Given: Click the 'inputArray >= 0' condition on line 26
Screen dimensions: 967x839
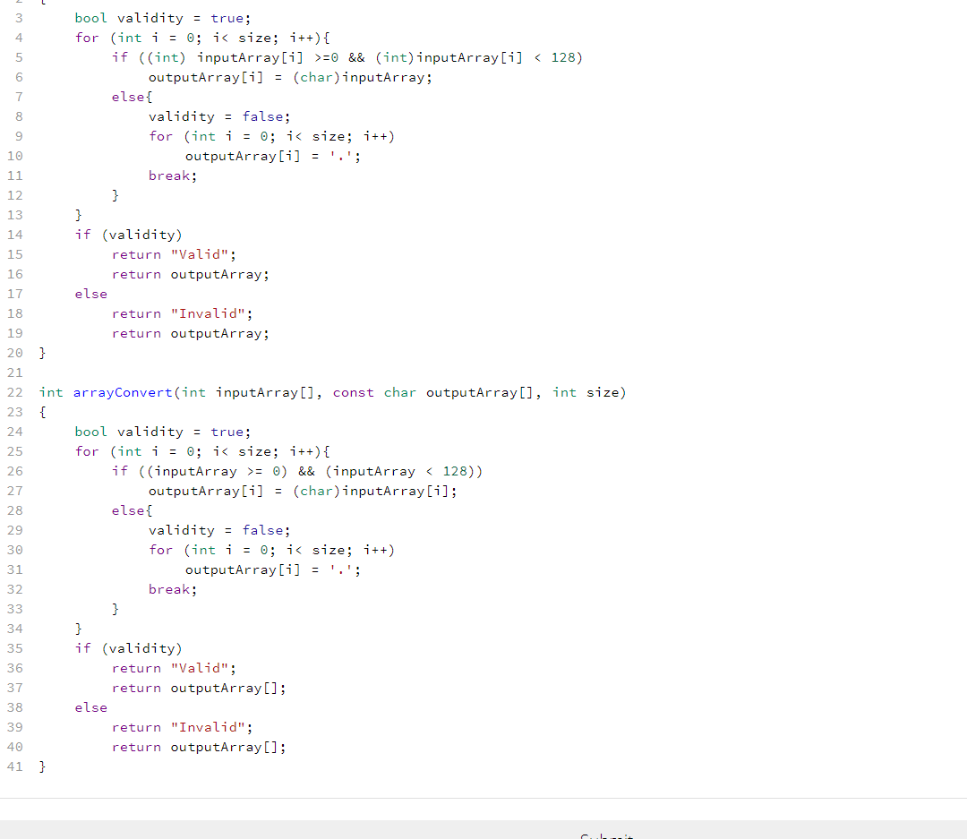Looking at the screenshot, I should 218,471.
